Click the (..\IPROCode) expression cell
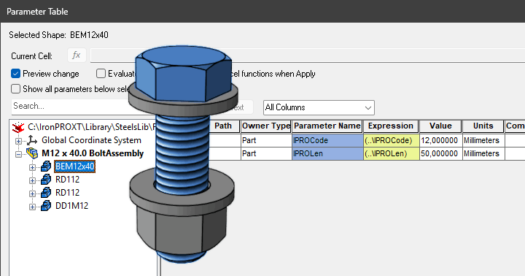 click(x=391, y=140)
